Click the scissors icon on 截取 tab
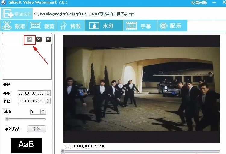The height and width of the screenshot is (154, 226). [7, 25]
